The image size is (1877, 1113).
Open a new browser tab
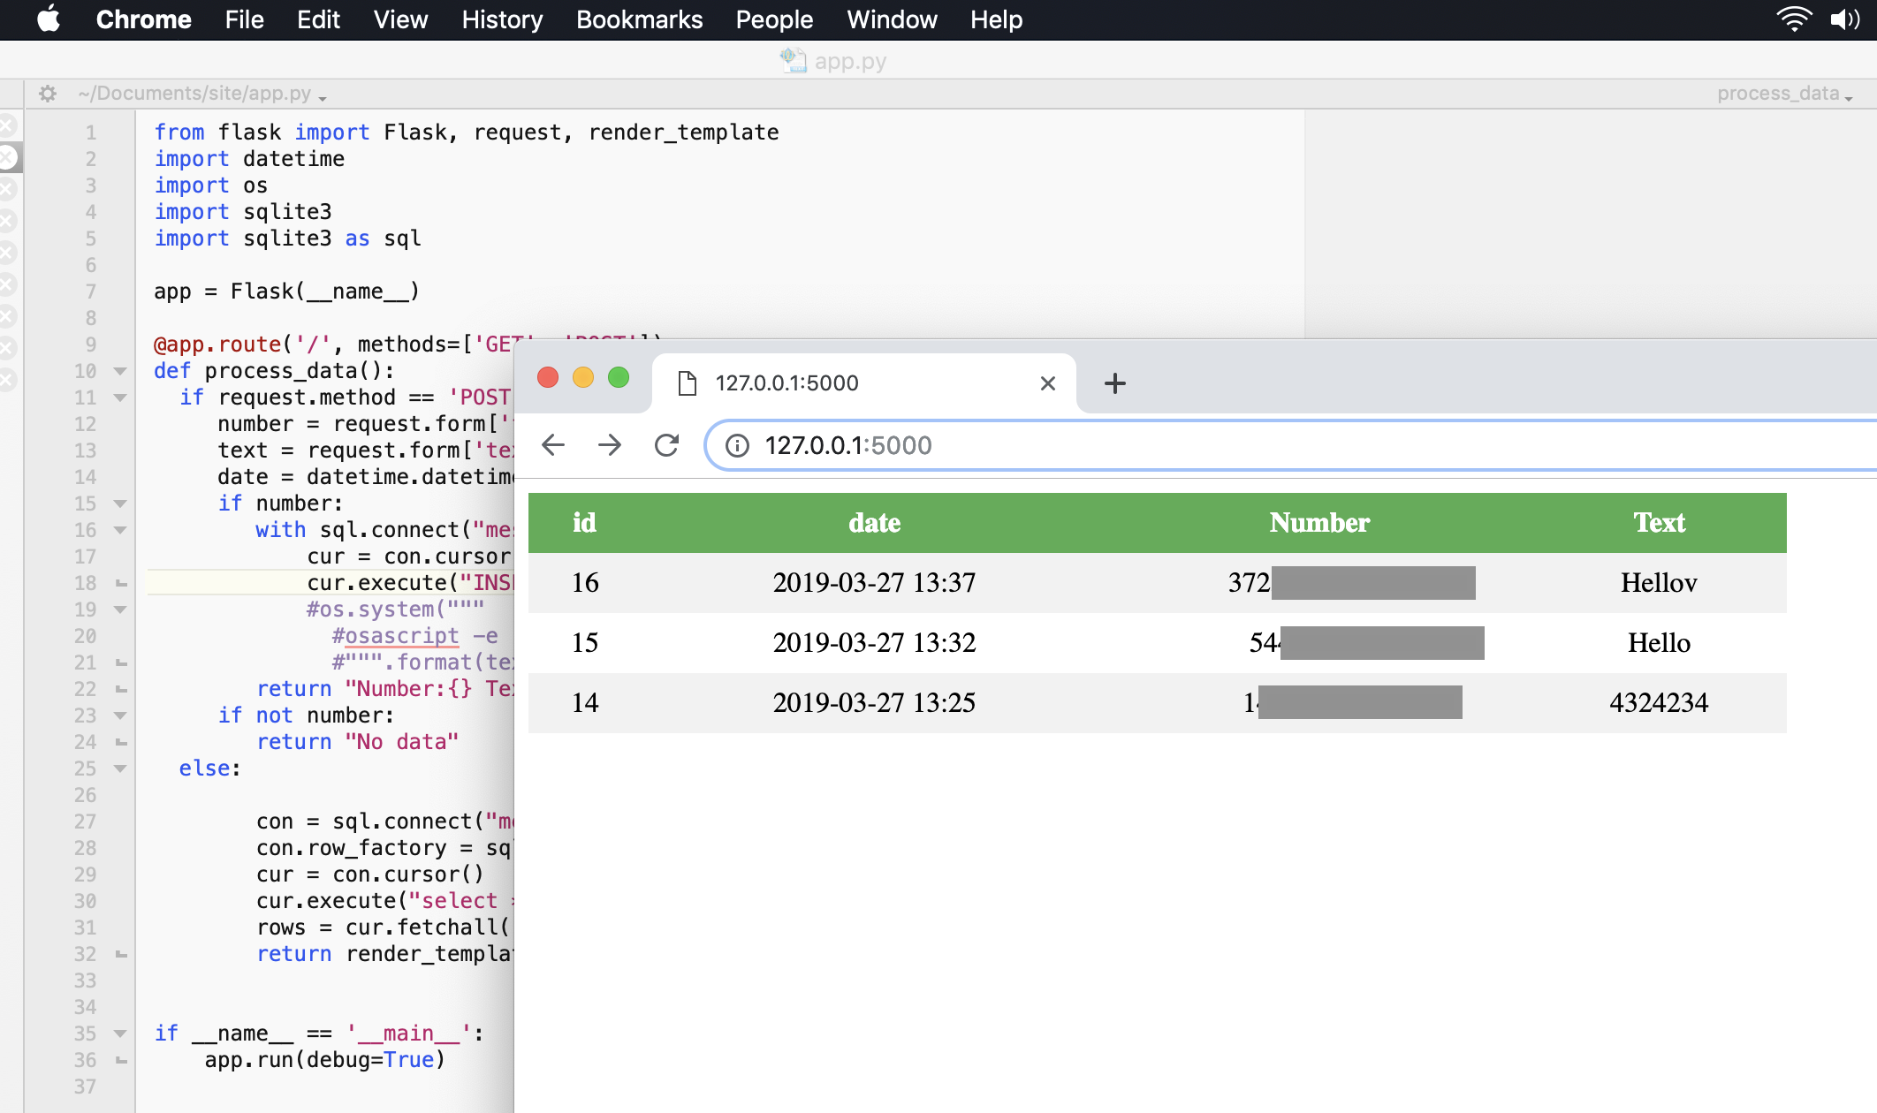click(x=1115, y=383)
